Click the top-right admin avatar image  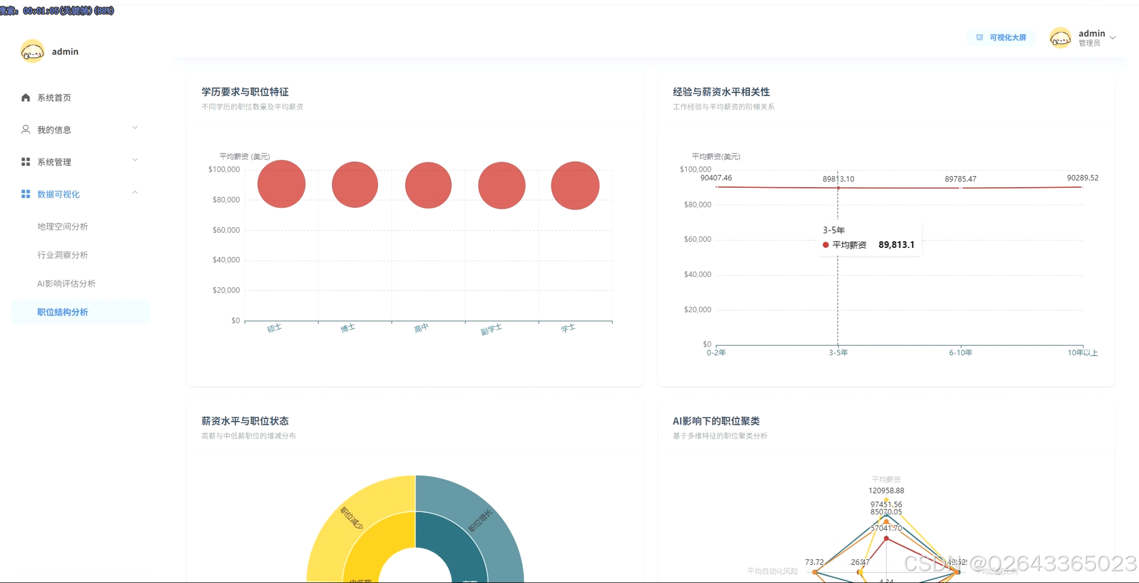(1060, 38)
